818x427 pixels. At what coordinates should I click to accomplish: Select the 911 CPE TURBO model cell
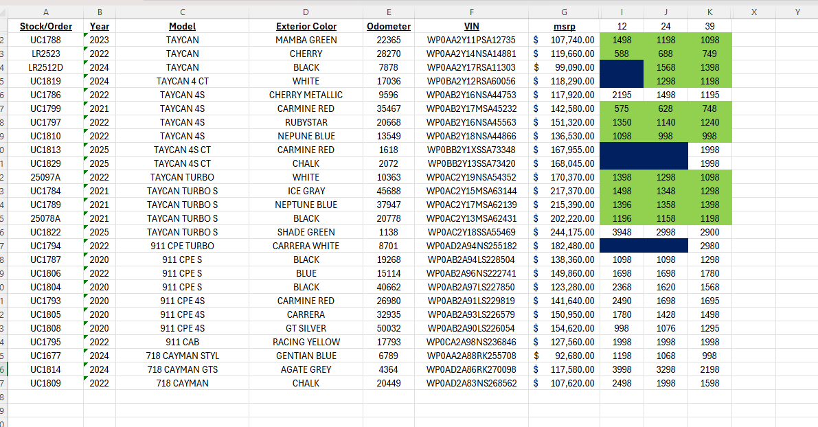click(183, 246)
